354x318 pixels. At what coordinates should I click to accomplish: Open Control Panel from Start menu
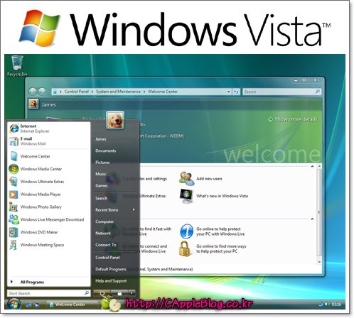tap(107, 258)
